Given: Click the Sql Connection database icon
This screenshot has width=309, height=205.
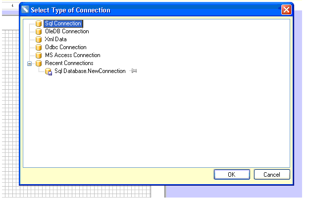Looking at the screenshot, I should (x=39, y=23).
